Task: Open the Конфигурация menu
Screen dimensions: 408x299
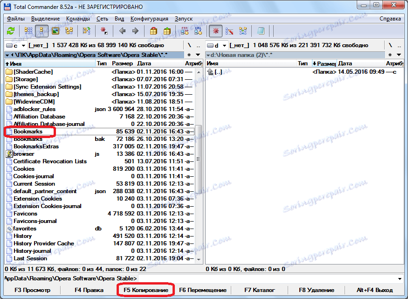Action: point(149,19)
